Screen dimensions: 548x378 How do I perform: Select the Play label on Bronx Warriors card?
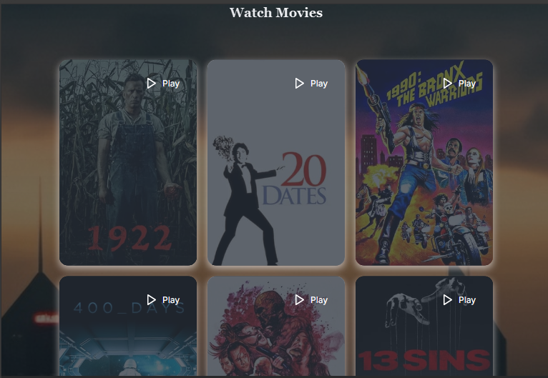tap(467, 84)
